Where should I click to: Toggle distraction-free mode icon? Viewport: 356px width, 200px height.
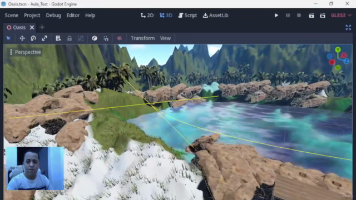coord(348,27)
